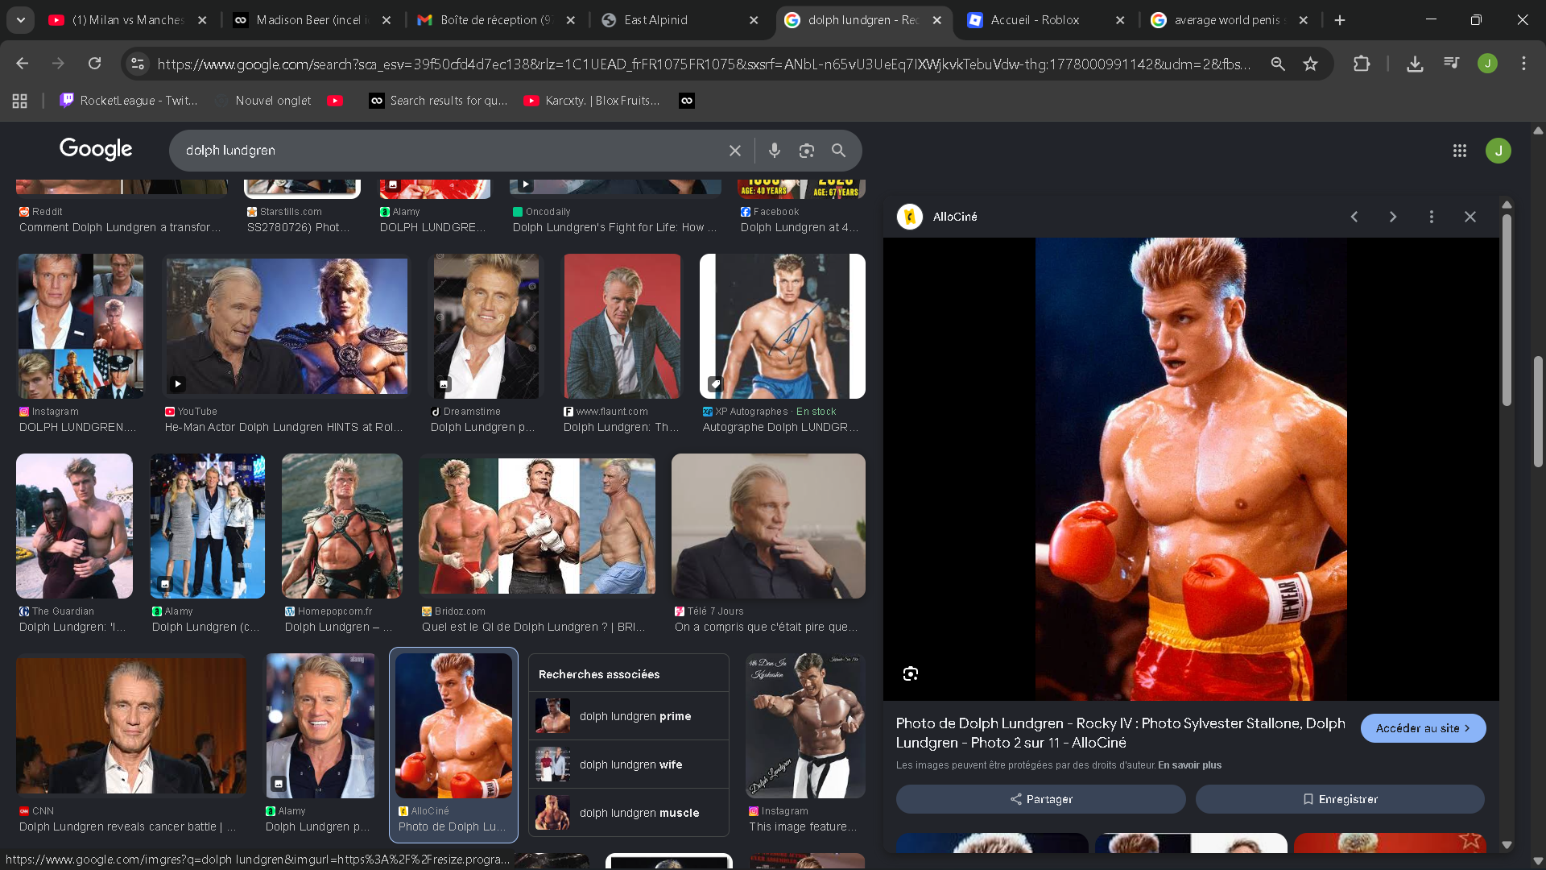Screen dimensions: 1546x870
Task: Close the East Alpinid tab
Action: pos(754,20)
